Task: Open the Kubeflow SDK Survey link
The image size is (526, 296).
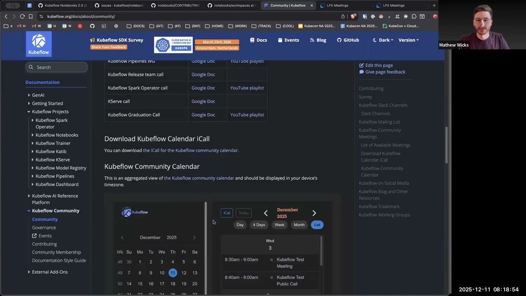Action: tap(117, 40)
